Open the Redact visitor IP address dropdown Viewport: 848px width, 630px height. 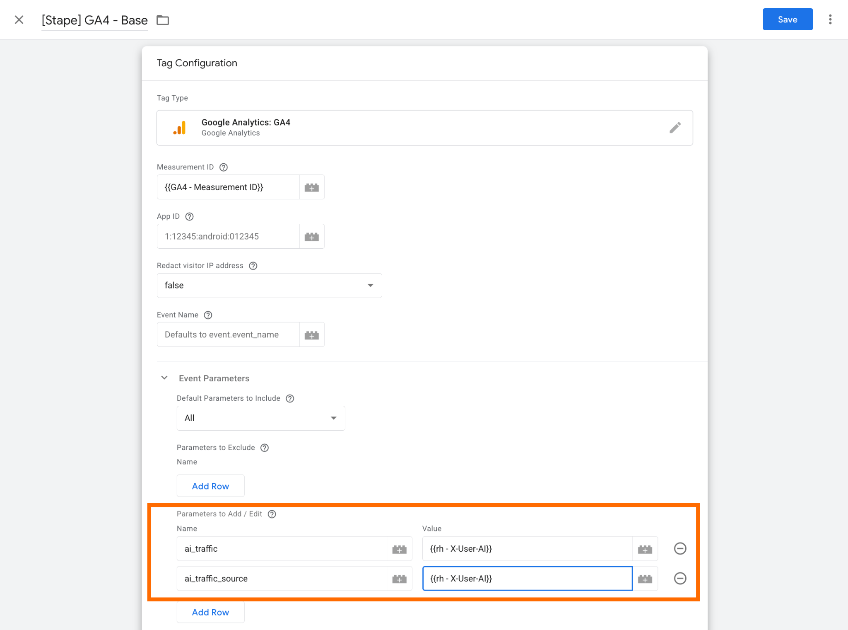click(x=269, y=286)
